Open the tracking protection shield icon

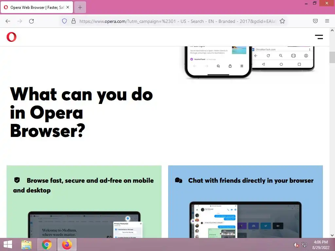click(x=64, y=21)
